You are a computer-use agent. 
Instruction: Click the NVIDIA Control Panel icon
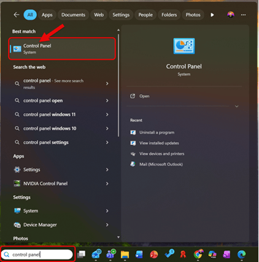[x=17, y=183]
